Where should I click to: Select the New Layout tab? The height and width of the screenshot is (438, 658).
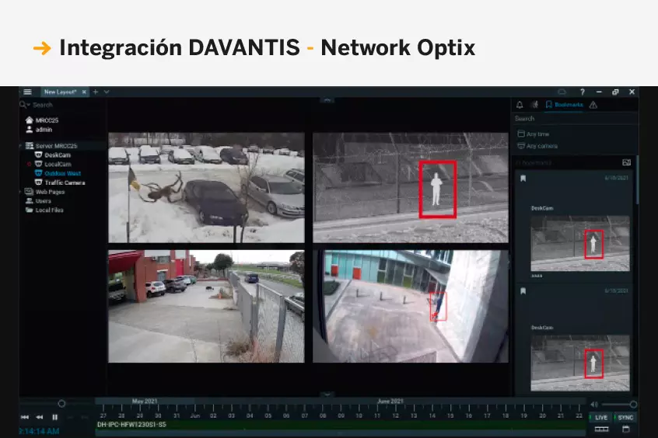pos(61,92)
